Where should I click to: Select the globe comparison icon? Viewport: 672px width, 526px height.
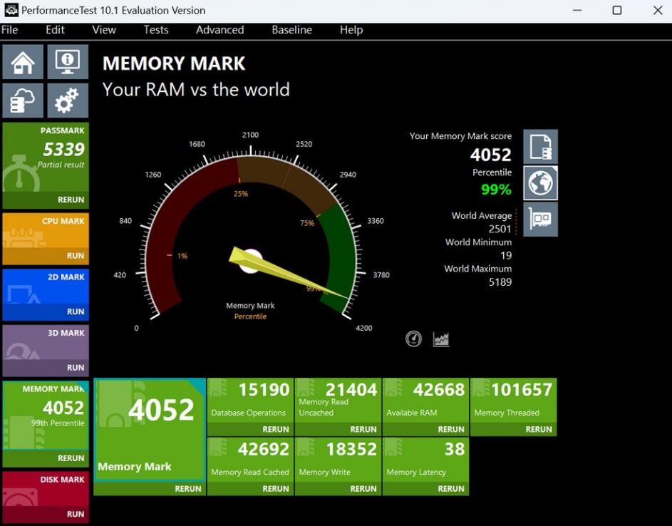540,183
